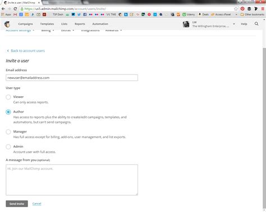Reload the page with refresh icon

pyautogui.click(x=15, y=9)
